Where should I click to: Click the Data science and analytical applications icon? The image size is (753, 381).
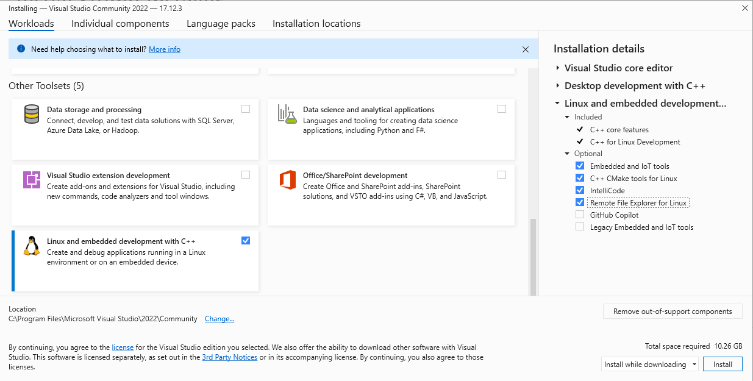click(x=287, y=114)
